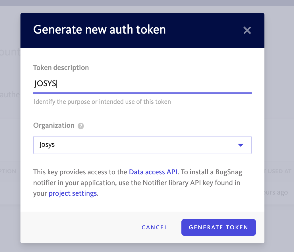Open the Organization select showing Josys
Image resolution: width=294 pixels, height=252 pixels.
(142, 145)
